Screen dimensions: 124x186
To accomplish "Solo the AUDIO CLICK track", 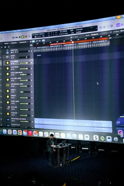I will click(13, 52).
